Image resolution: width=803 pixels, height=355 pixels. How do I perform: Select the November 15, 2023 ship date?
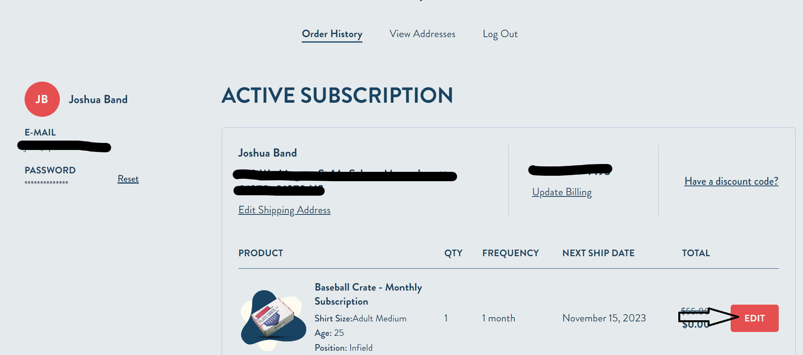coord(604,318)
